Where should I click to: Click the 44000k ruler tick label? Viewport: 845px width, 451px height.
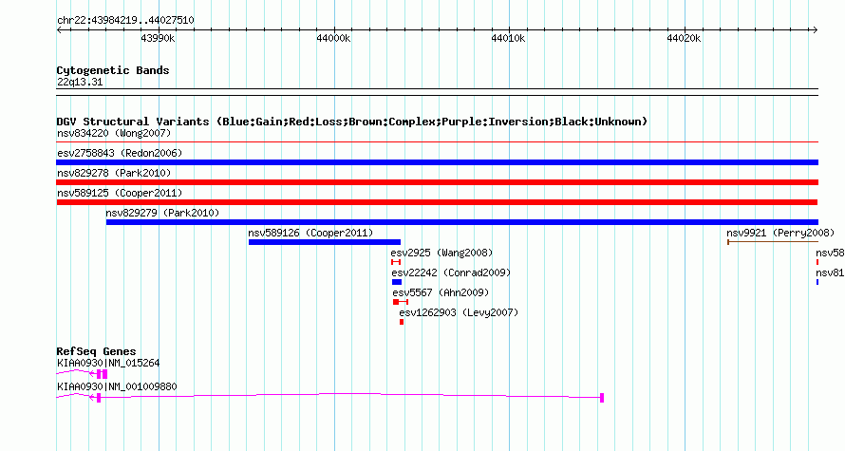(333, 38)
